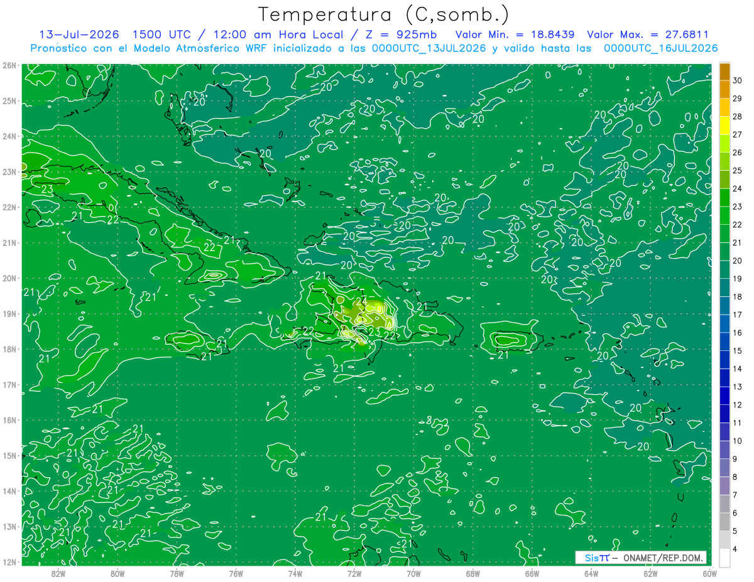
Task: Click the colorbar label '15'
Action: (738, 351)
